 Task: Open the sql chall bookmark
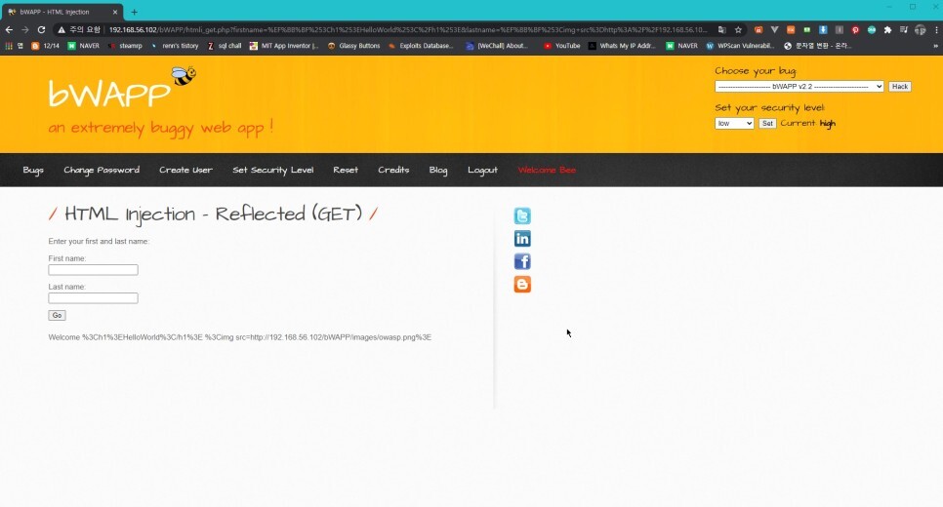coord(225,46)
